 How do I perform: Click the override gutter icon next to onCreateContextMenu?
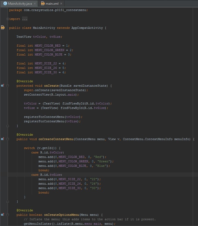click(x=3, y=139)
